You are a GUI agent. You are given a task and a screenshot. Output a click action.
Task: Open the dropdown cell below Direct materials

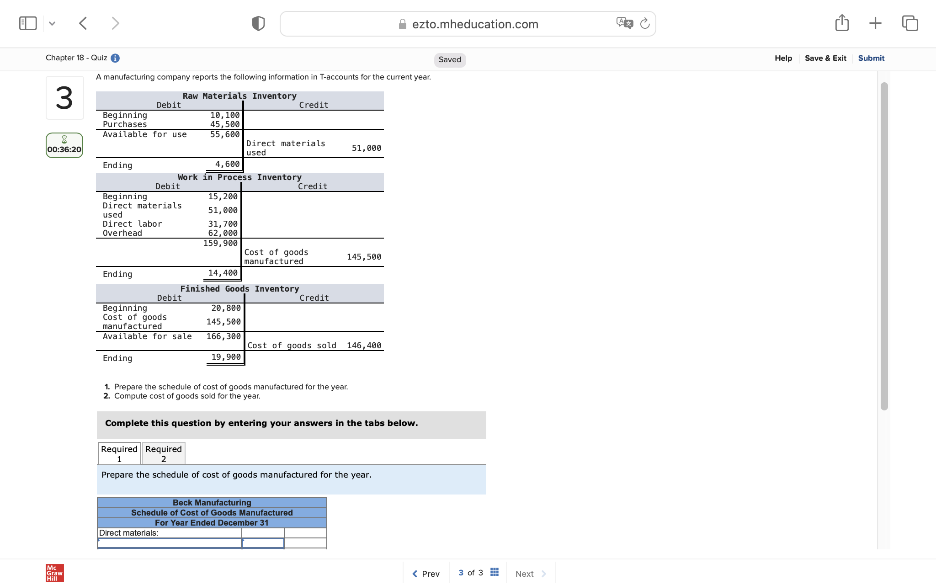coord(170,543)
